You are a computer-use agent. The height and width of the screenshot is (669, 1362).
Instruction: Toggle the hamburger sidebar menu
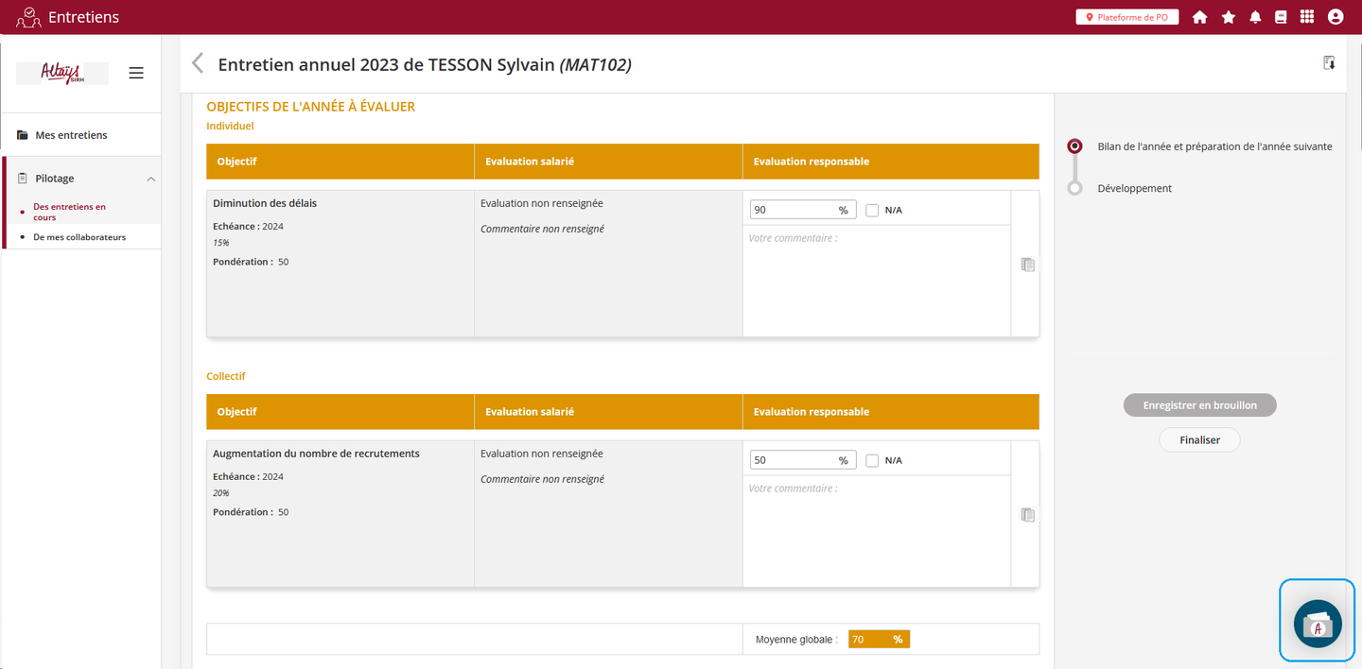click(136, 73)
